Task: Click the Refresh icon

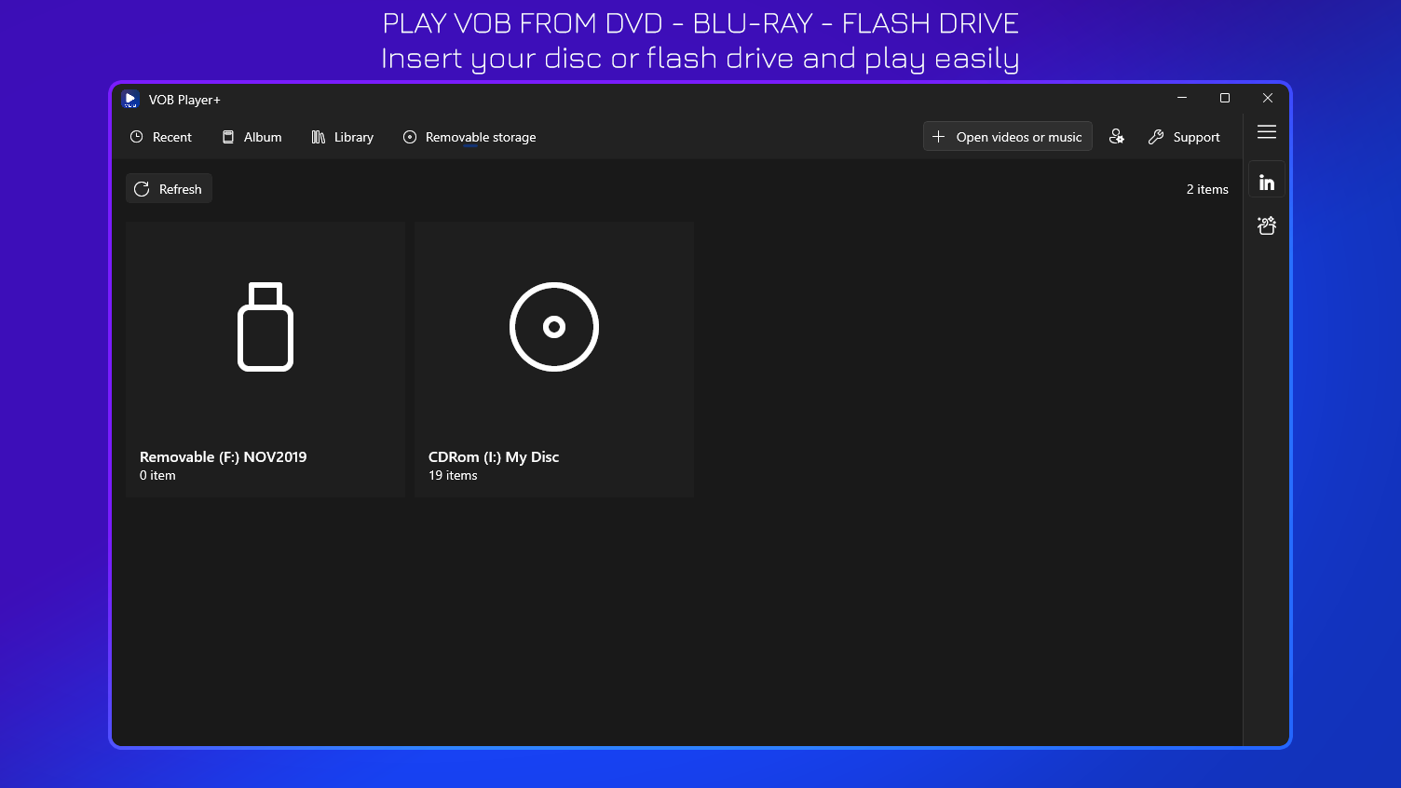Action: coord(142,188)
